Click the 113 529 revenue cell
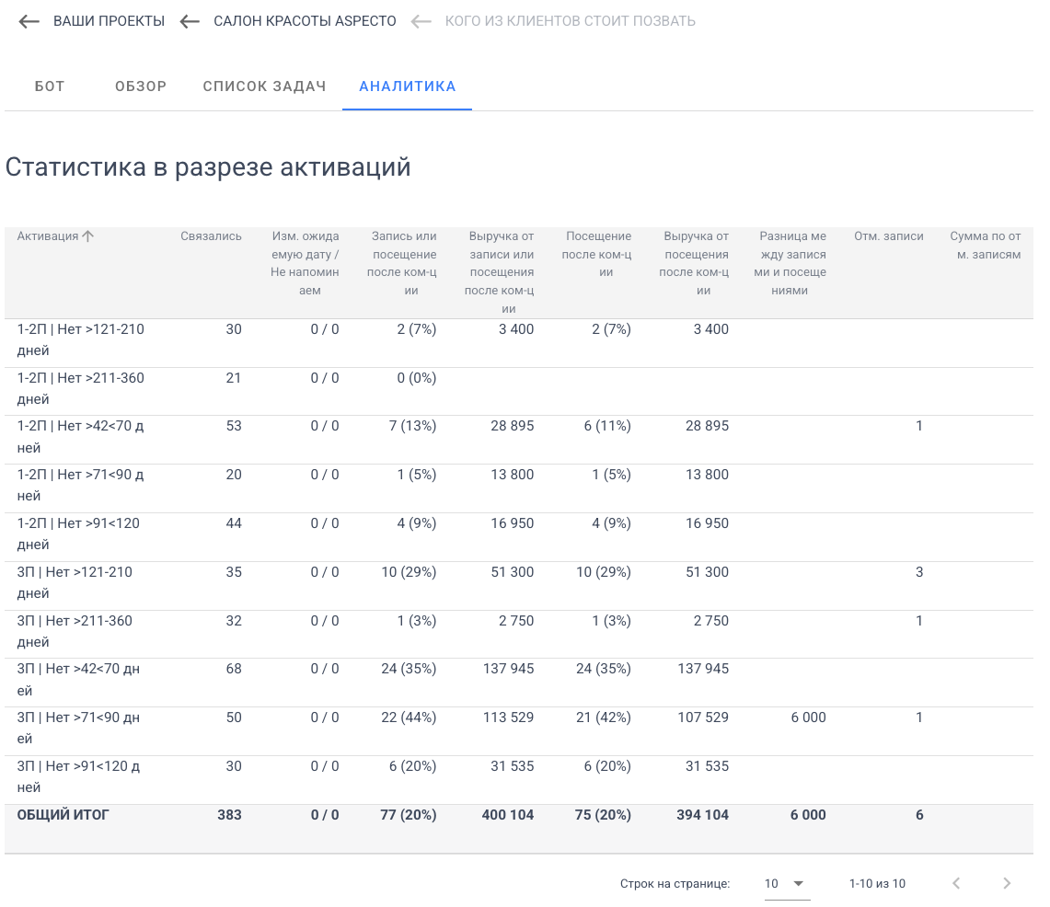 508,718
